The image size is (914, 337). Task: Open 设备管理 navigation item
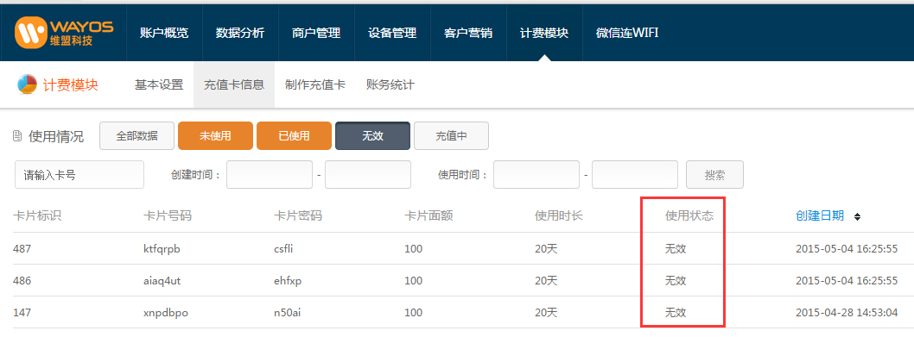click(392, 33)
